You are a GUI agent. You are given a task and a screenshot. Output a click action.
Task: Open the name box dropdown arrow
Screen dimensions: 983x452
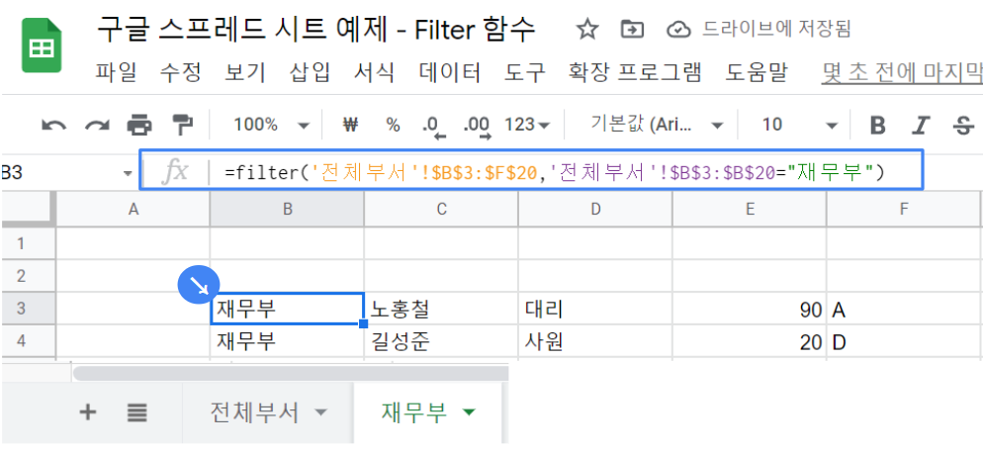pyautogui.click(x=128, y=173)
